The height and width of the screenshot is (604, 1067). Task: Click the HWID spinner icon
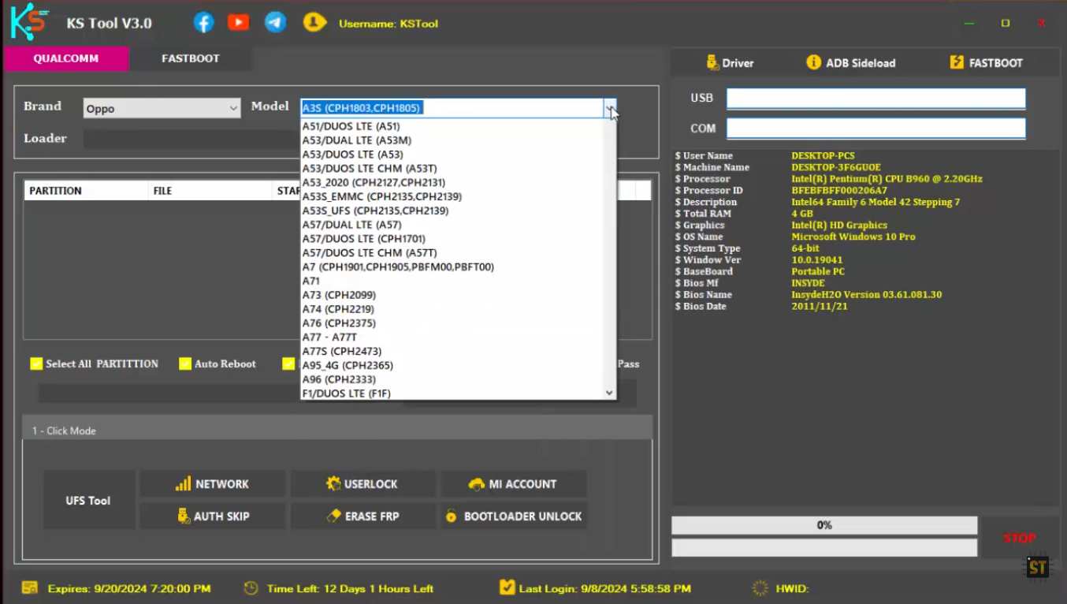tap(760, 588)
